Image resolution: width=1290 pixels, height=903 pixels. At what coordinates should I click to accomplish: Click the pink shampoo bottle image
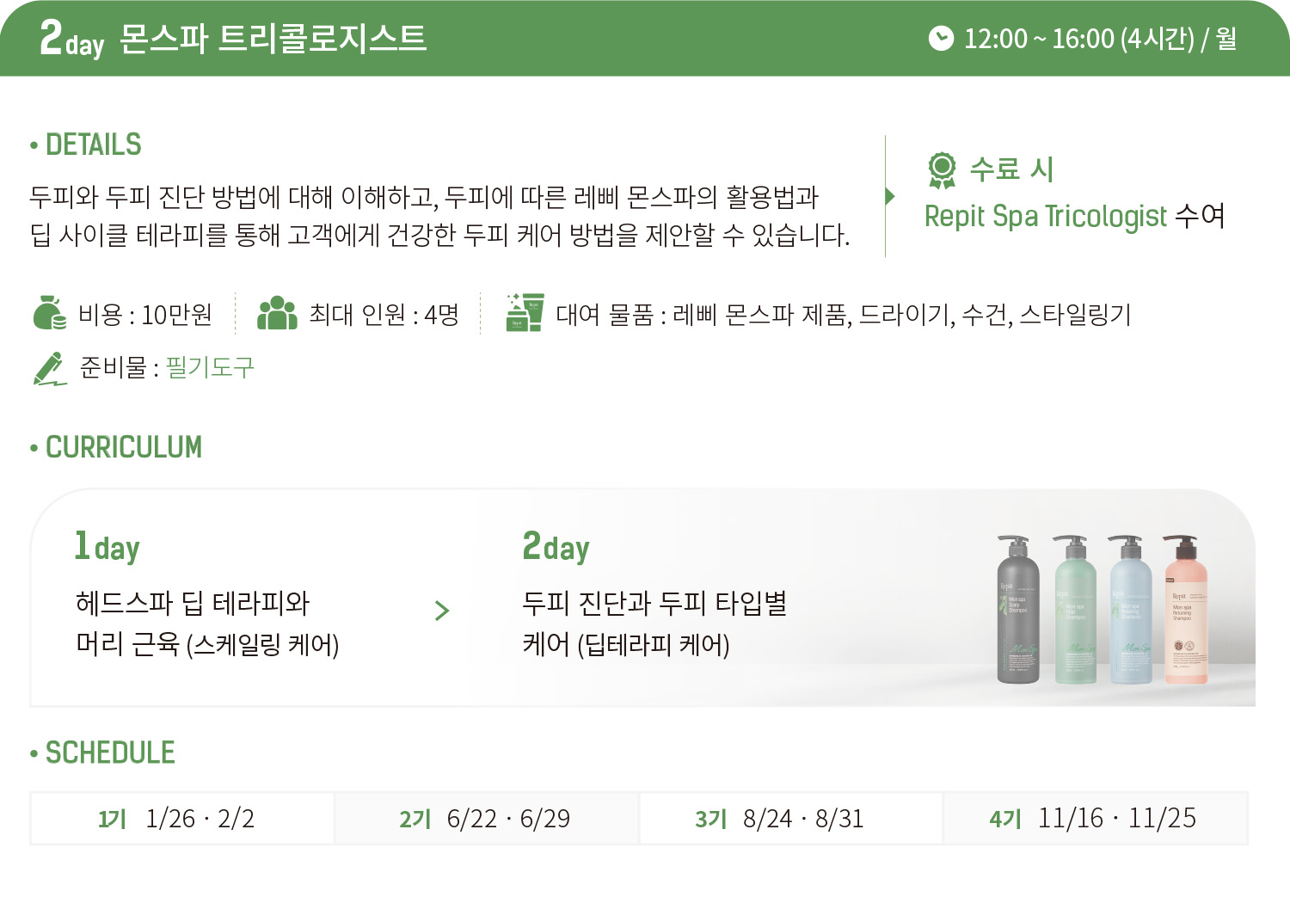pyautogui.click(x=1186, y=609)
